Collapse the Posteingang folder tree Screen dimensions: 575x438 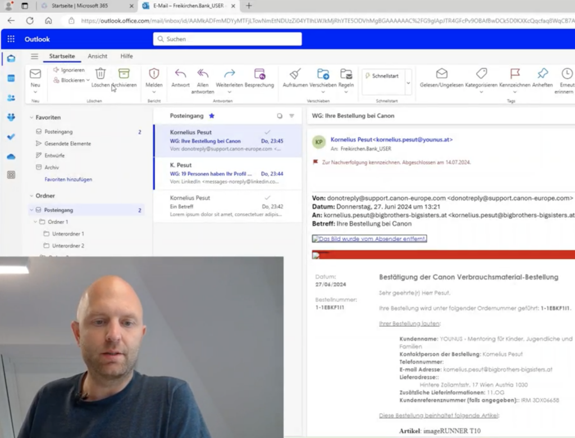31,210
